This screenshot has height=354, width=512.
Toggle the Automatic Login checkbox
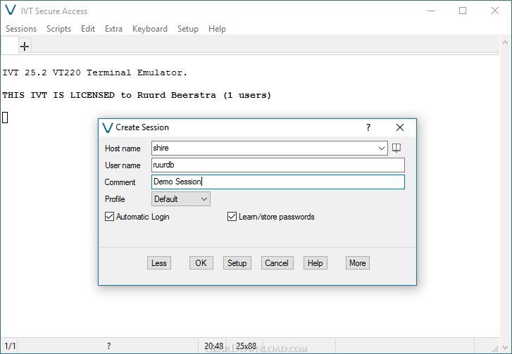click(109, 217)
